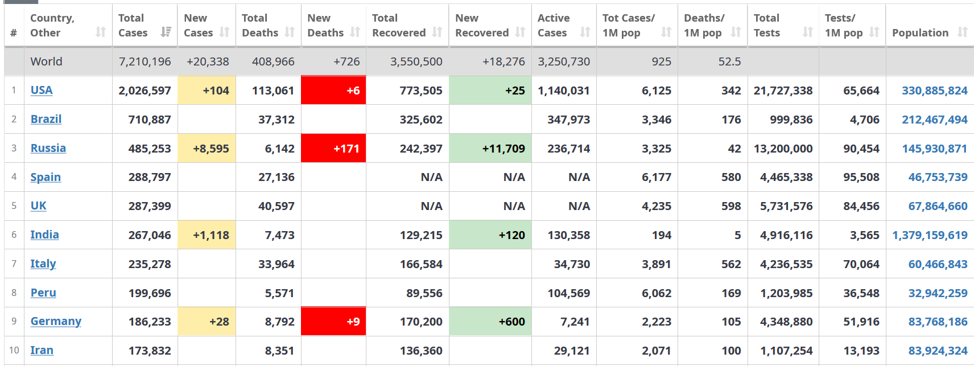The width and height of the screenshot is (974, 366).
Task: Click World active cases 3,250,730
Action: (x=564, y=61)
